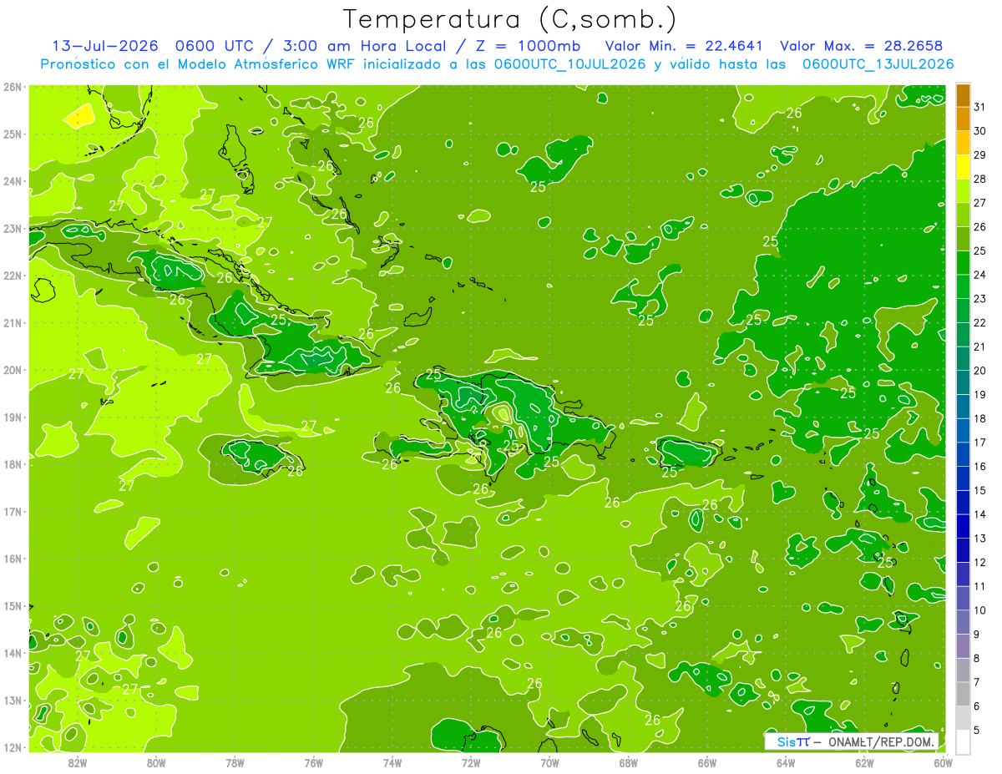Click longitude axis label "82W"

click(x=78, y=762)
